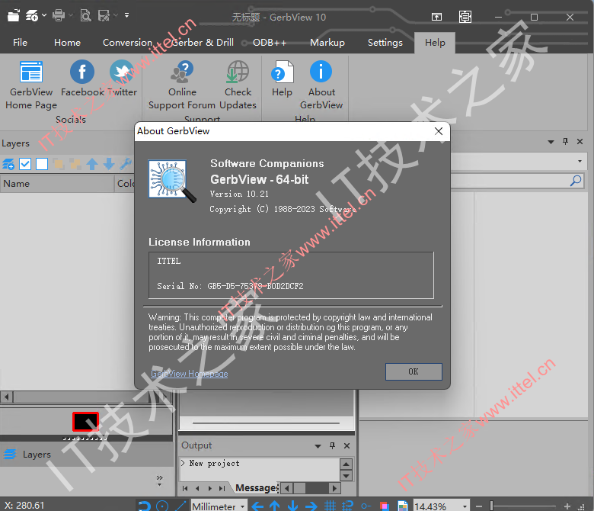Move layer up with the up arrow
The height and width of the screenshot is (511, 594).
(92, 164)
